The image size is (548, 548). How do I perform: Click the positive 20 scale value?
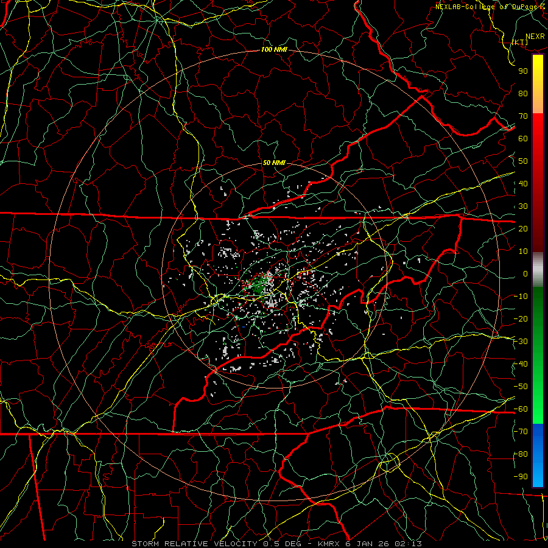click(523, 228)
